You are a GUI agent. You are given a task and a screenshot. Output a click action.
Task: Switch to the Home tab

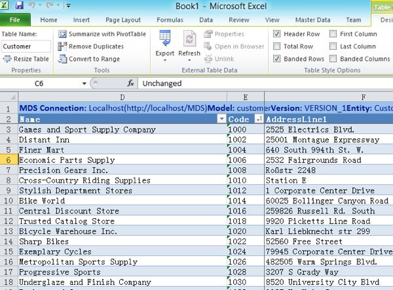click(x=48, y=20)
